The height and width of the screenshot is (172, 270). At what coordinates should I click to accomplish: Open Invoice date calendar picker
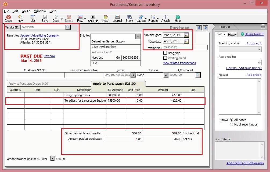[186, 35]
